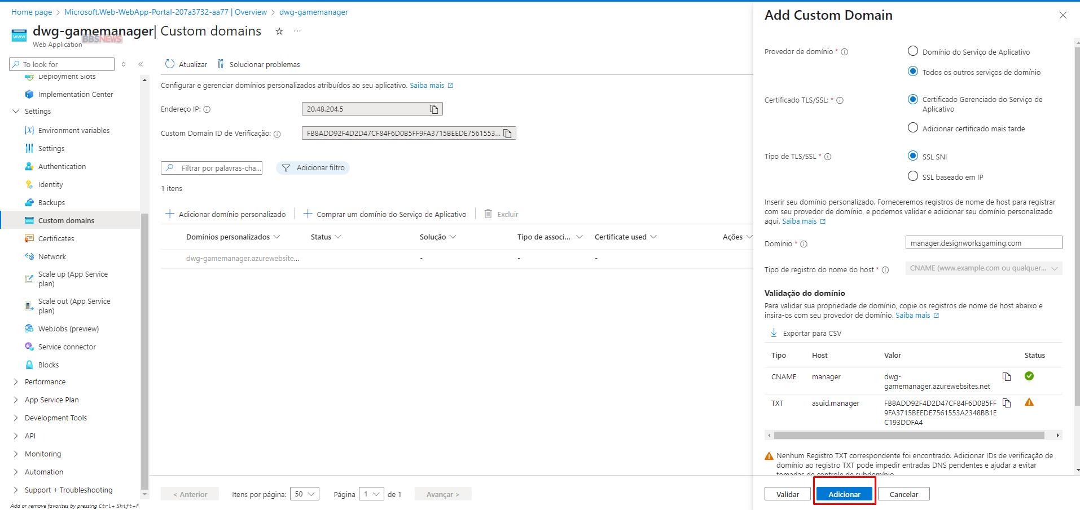
Task: Click the Atualizar refresh icon
Action: [x=170, y=64]
